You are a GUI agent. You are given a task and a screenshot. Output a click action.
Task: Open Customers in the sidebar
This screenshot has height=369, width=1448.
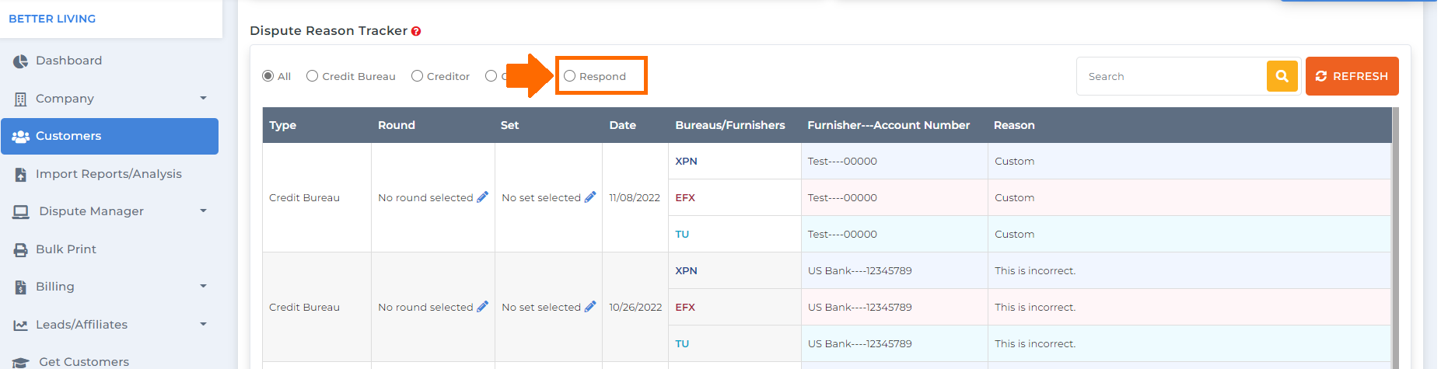[x=110, y=136]
